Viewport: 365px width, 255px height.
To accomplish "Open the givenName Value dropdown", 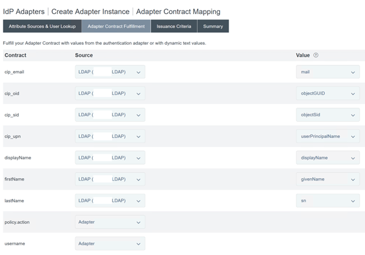I will (328, 179).
